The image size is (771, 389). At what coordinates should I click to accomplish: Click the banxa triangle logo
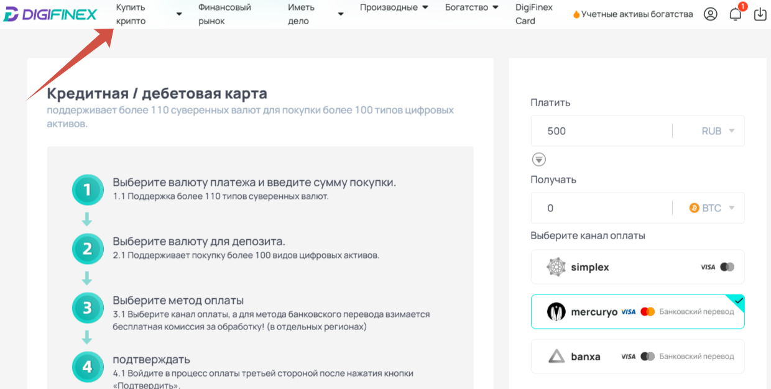tap(556, 357)
